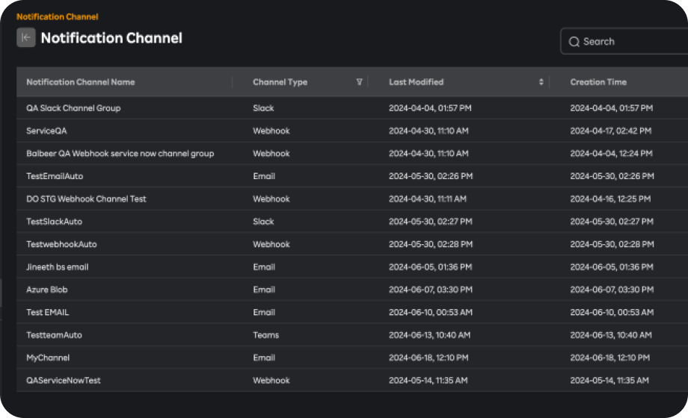Click the magnifier icon in the search box

point(574,42)
